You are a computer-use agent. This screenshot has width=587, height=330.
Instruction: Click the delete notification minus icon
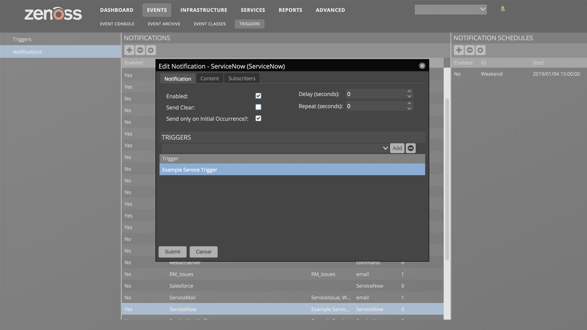pos(140,50)
